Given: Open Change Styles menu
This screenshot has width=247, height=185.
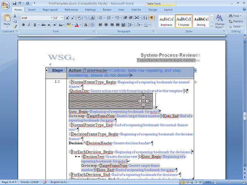Looking at the screenshot, I should pyautogui.click(x=220, y=21).
